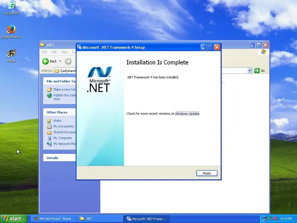Open My Documents in Other Places
The image size is (297, 223).
point(64,126)
